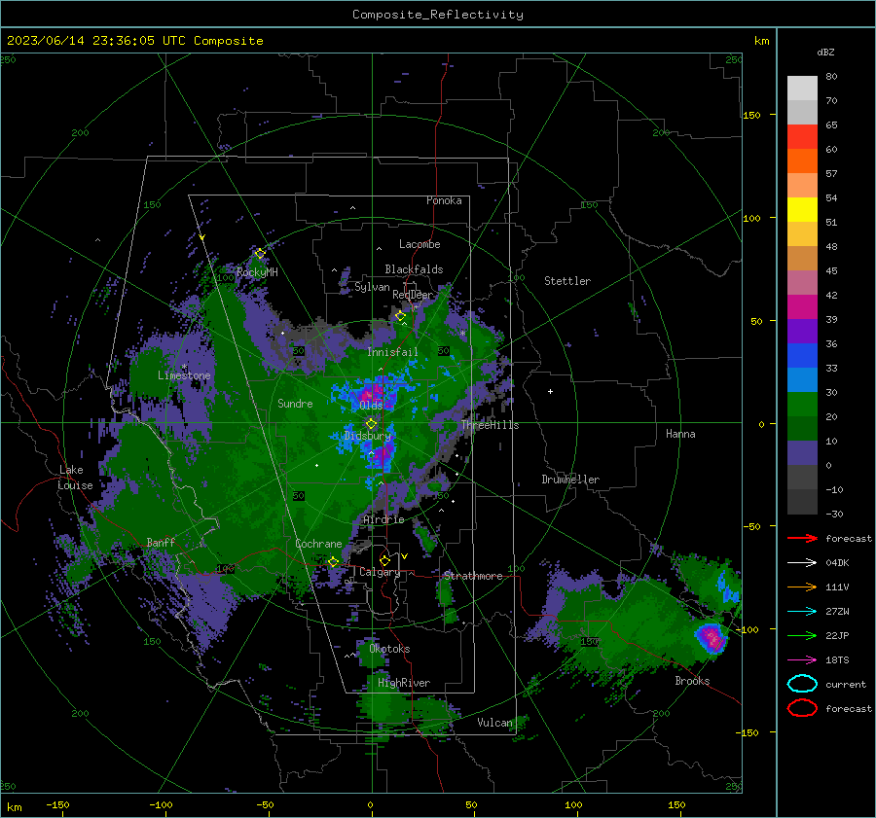The height and width of the screenshot is (818, 876).
Task: Click the cyan 'current' ellipse icon
Action: pyautogui.click(x=802, y=684)
